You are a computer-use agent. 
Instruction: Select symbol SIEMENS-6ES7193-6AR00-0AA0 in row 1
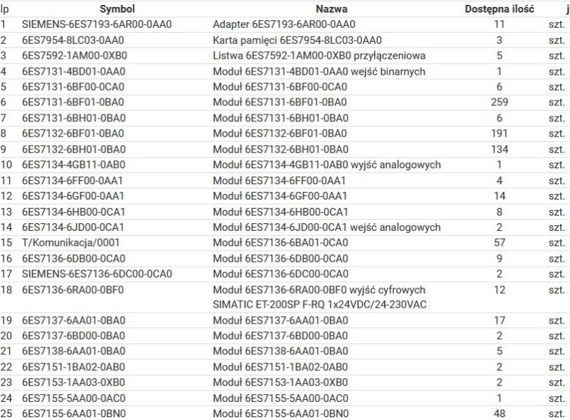[x=96, y=24]
